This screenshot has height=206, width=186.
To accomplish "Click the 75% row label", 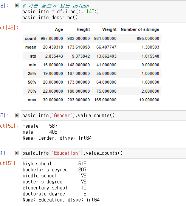I will click(x=32, y=91).
